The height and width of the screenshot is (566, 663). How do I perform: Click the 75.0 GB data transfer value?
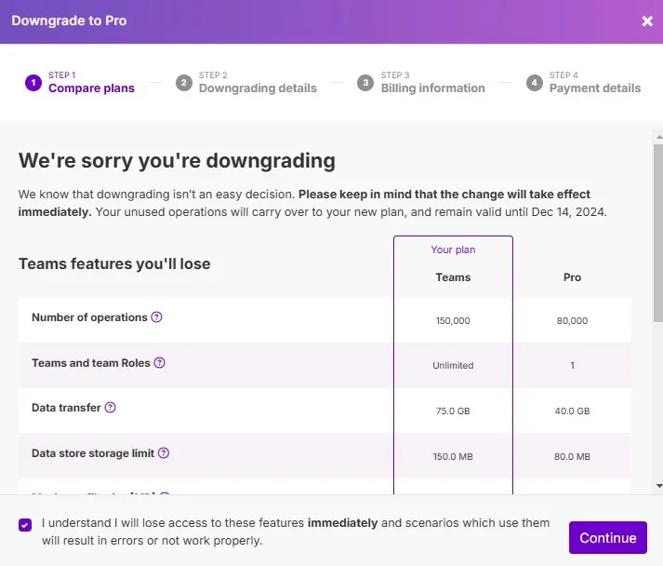click(x=453, y=411)
